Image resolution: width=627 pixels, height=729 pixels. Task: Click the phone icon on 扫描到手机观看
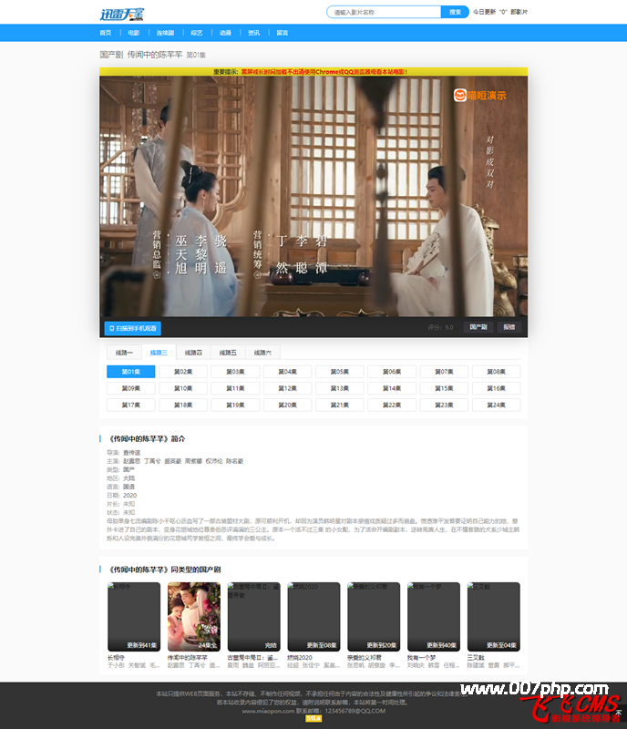coord(112,328)
